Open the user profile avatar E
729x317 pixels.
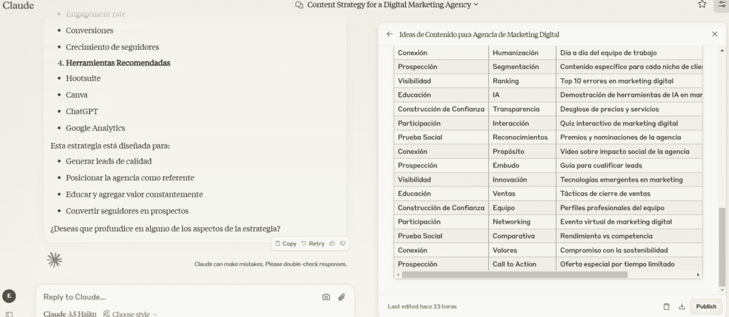(x=9, y=296)
